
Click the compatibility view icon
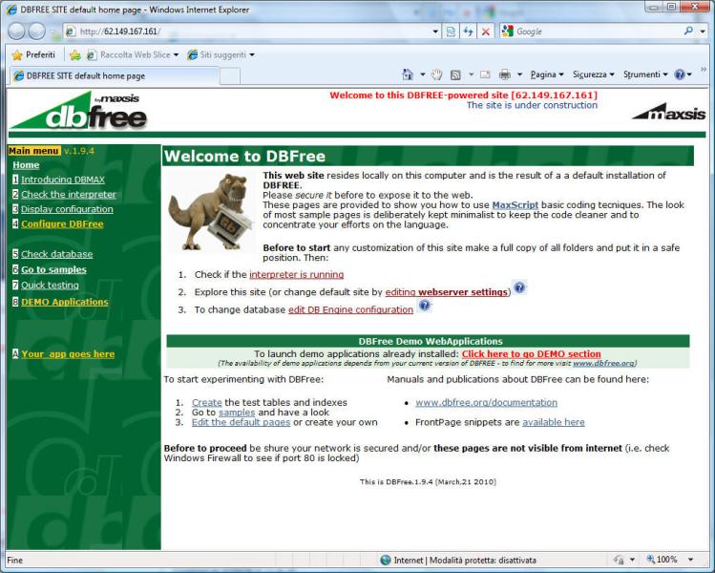pos(451,32)
